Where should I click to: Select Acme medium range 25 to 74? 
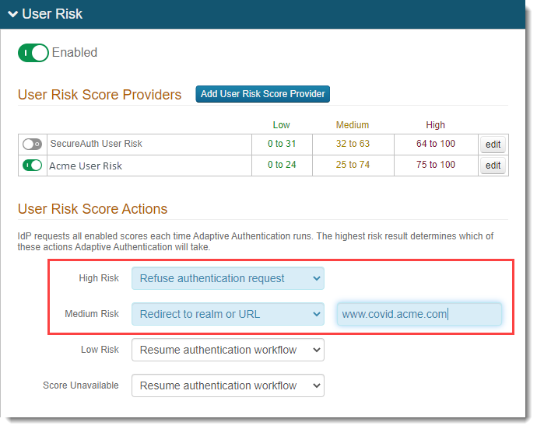click(353, 165)
